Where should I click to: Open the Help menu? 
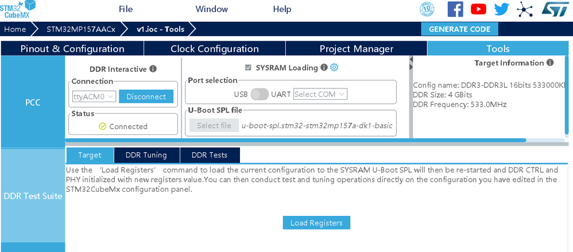282,9
